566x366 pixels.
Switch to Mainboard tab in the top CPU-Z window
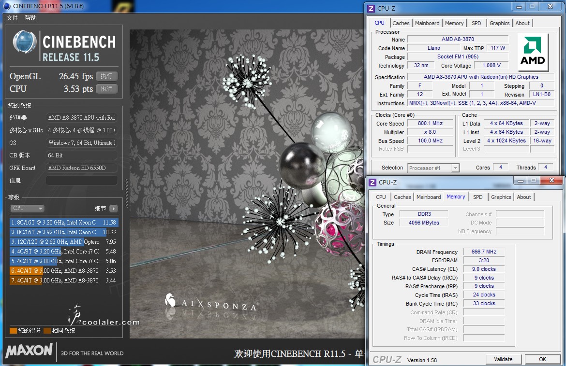[427, 23]
